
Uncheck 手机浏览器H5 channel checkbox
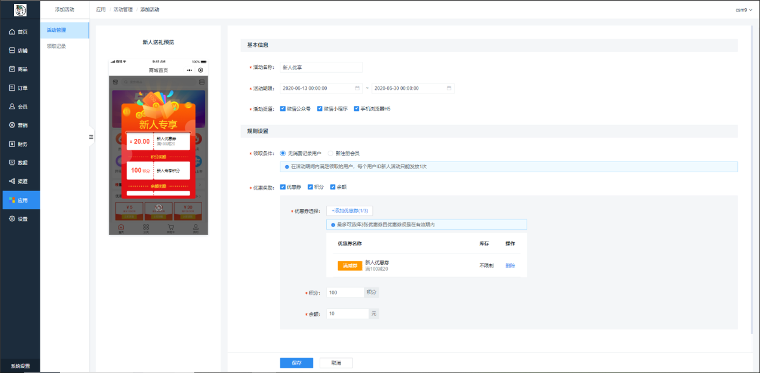point(356,109)
